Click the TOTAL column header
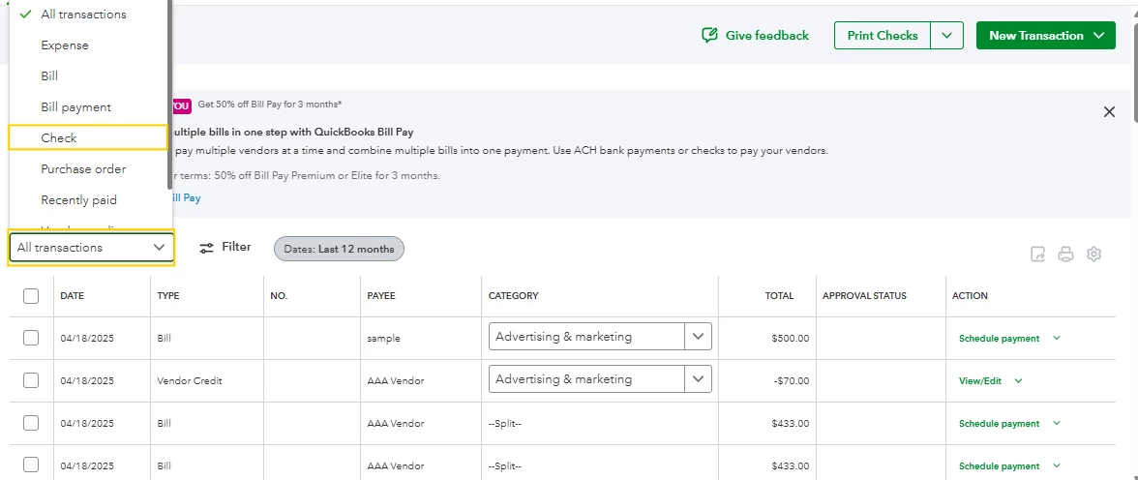1138x480 pixels. (780, 296)
